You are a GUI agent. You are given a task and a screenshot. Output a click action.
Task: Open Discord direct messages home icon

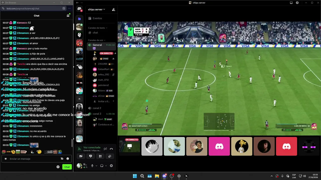(79, 9)
